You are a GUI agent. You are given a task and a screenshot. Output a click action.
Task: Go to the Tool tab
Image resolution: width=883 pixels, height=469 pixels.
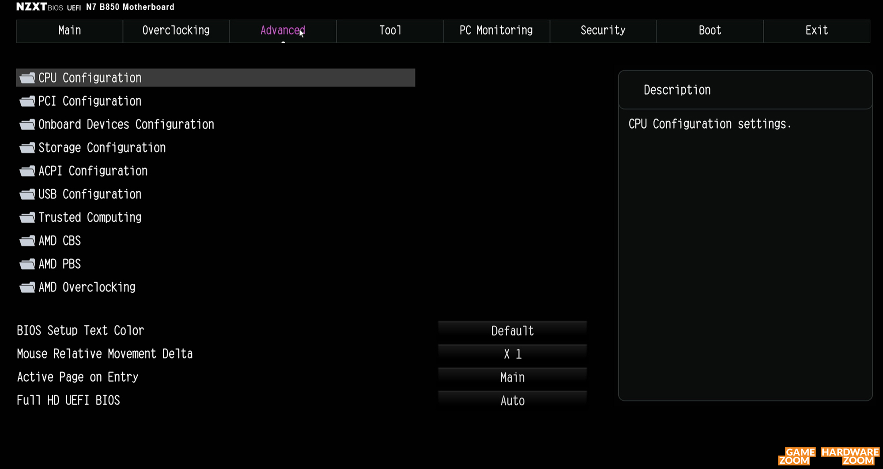coord(390,31)
